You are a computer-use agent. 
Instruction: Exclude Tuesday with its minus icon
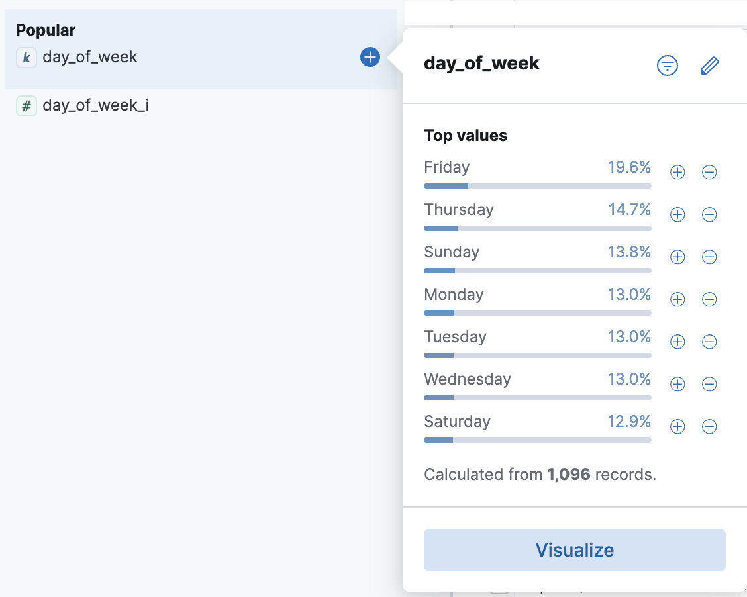[x=709, y=342]
